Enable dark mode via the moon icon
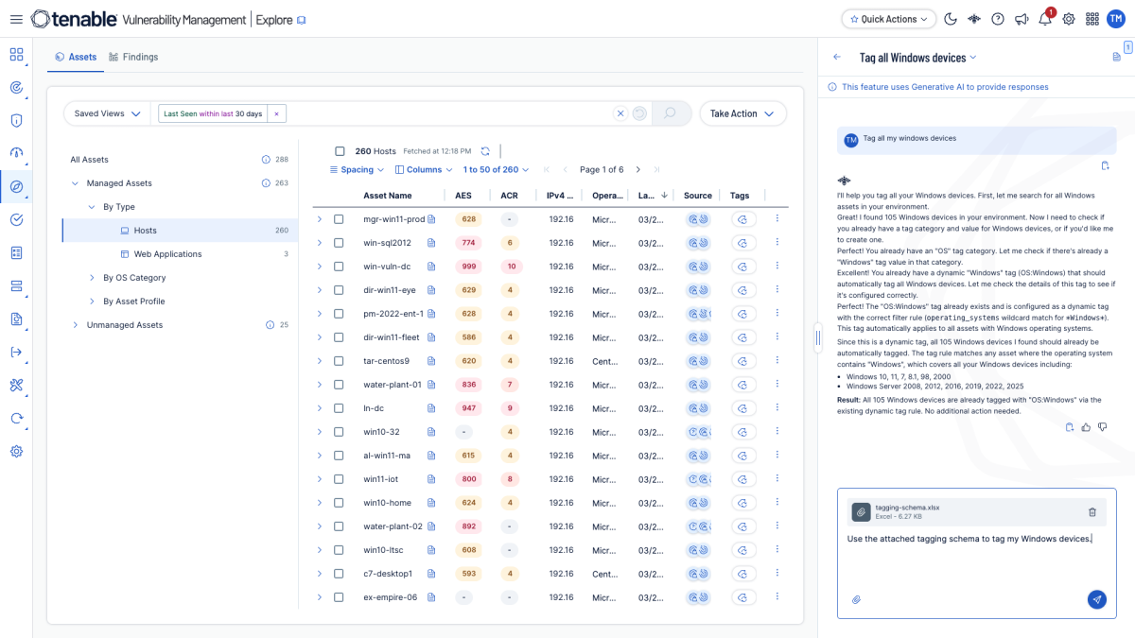The width and height of the screenshot is (1135, 638). [951, 18]
